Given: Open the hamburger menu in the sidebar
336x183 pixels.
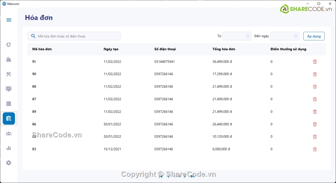Looking at the screenshot, I should (x=9, y=20).
